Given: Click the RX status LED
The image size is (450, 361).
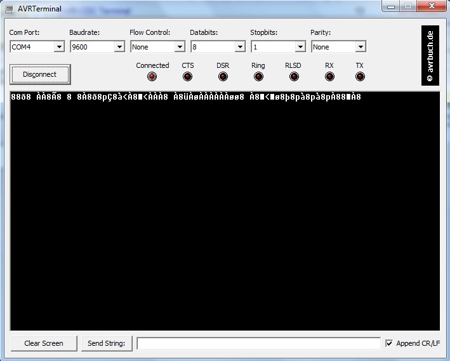Looking at the screenshot, I should [329, 76].
